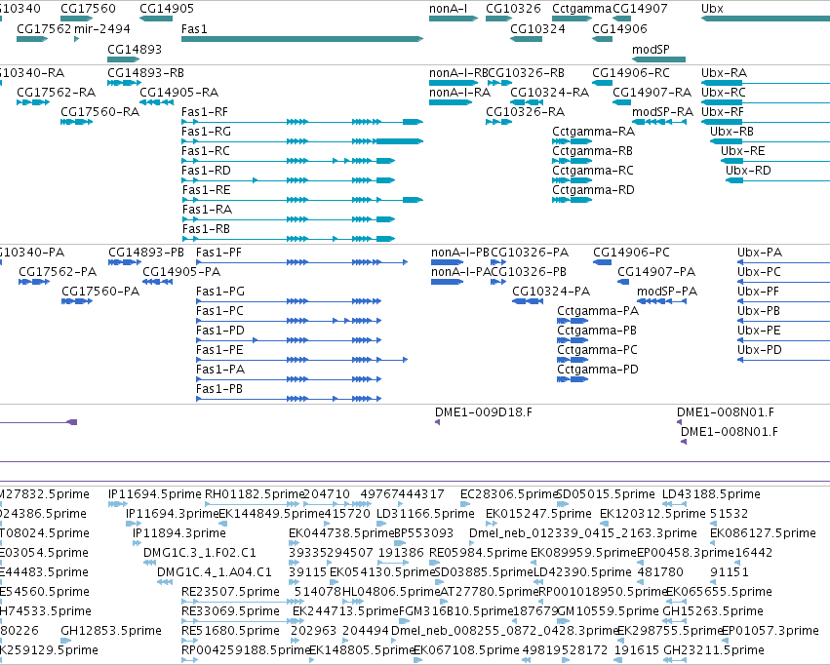The height and width of the screenshot is (665, 830).
Task: Select transcript Cctgamma-RA
Action: coord(573,141)
